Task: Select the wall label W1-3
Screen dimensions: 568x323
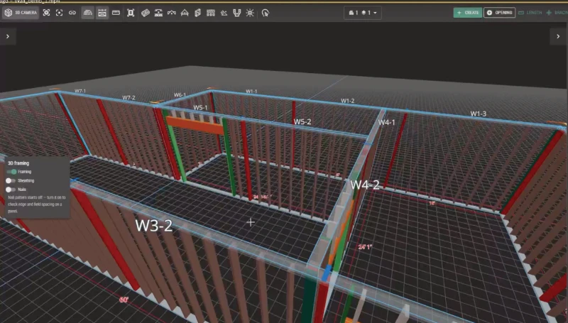Action: pyautogui.click(x=478, y=114)
